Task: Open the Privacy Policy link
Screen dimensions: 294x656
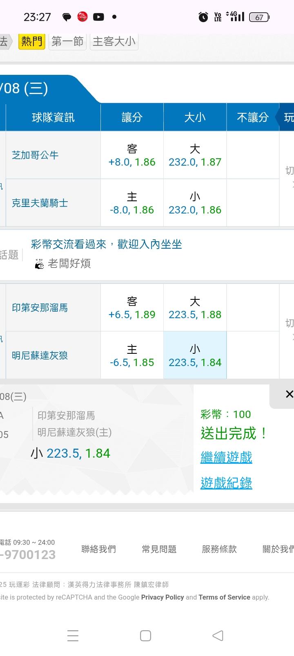Action: [163, 597]
